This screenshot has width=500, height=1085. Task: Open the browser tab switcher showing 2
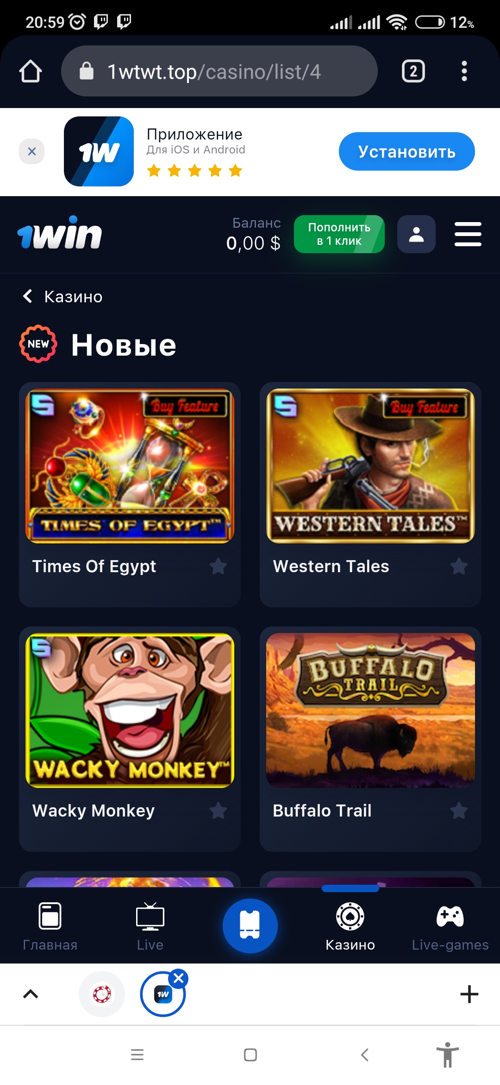pyautogui.click(x=413, y=71)
